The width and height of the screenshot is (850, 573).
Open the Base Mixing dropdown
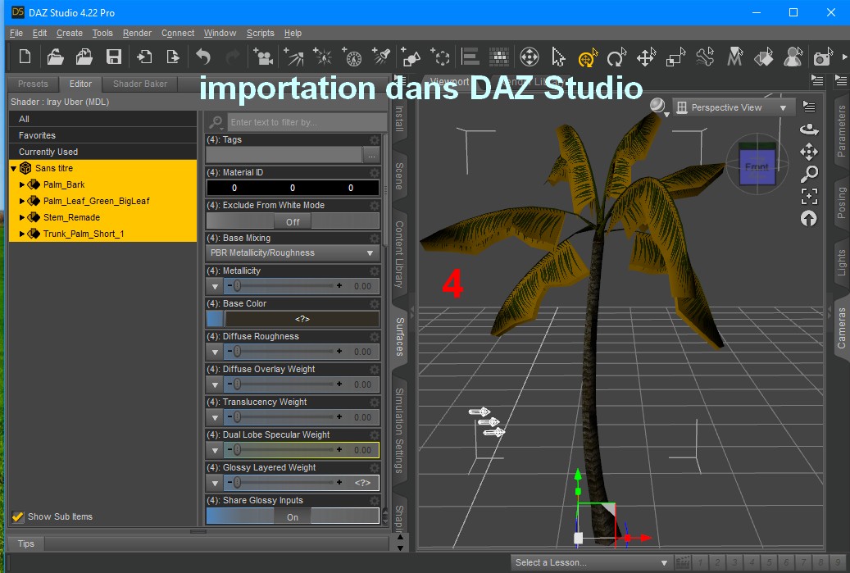[293, 252]
